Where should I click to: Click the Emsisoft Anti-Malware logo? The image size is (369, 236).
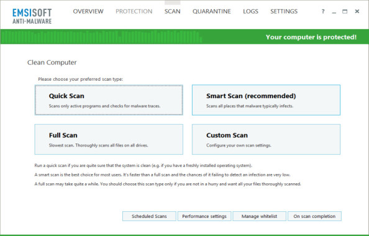tap(32, 16)
